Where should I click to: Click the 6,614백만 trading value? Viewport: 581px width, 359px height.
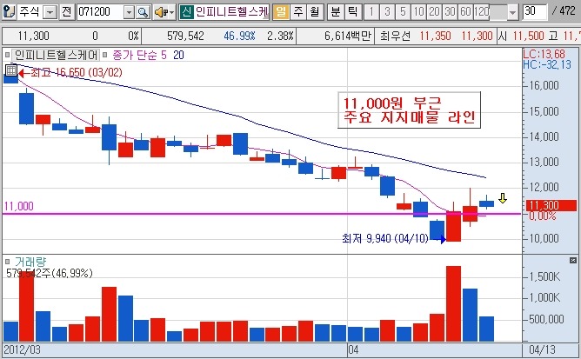348,36
